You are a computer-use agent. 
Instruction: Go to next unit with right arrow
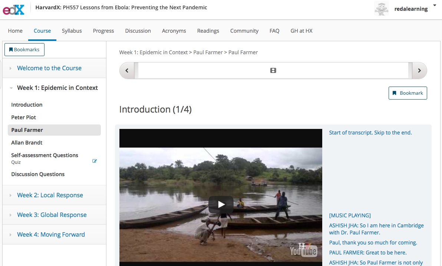tap(419, 71)
